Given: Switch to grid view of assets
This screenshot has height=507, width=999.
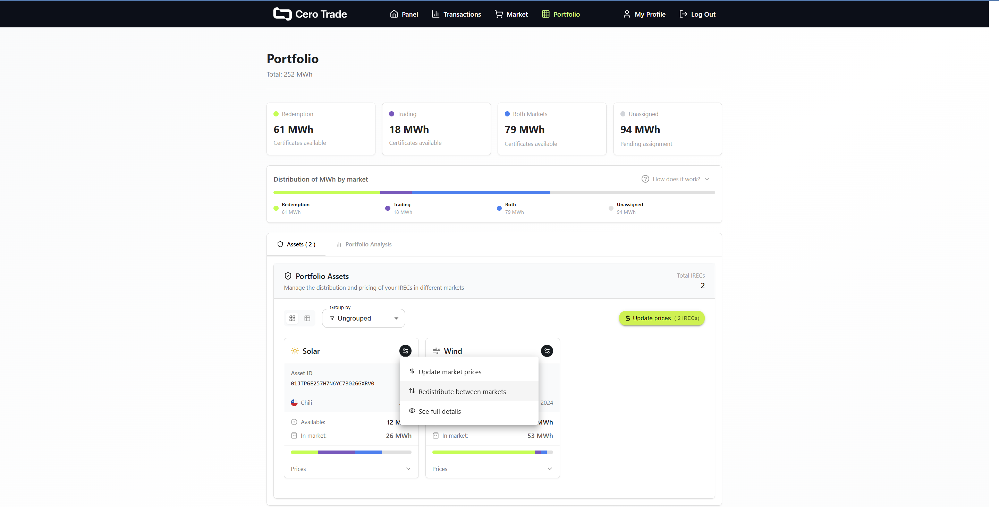Looking at the screenshot, I should click(x=293, y=318).
